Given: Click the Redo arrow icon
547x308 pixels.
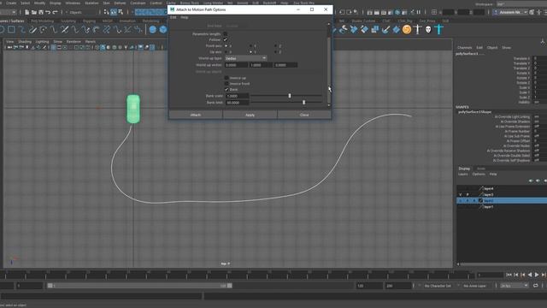Looking at the screenshot, I should [x=55, y=12].
